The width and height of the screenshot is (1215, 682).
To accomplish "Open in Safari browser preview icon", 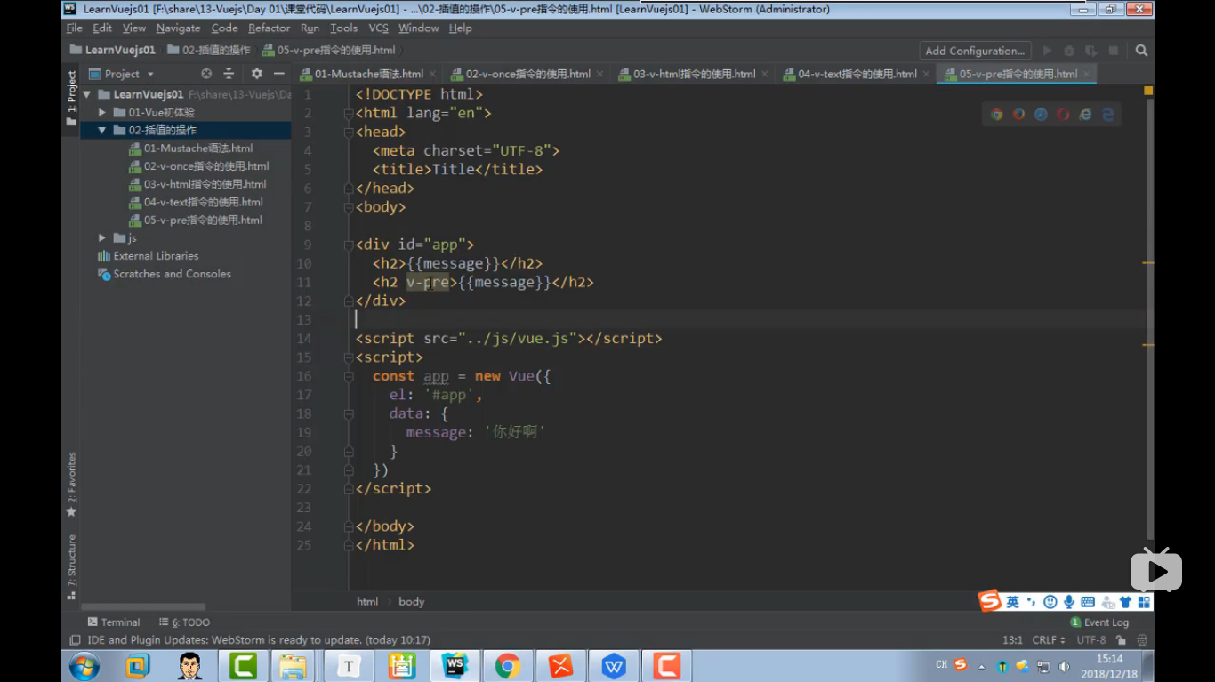I will click(x=1041, y=115).
